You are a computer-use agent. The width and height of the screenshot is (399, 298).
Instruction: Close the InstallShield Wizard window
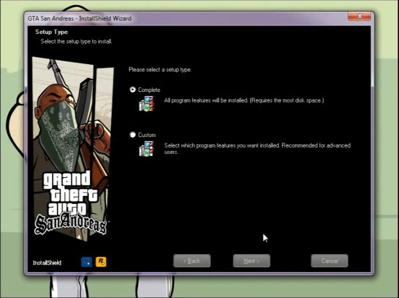tap(359, 17)
